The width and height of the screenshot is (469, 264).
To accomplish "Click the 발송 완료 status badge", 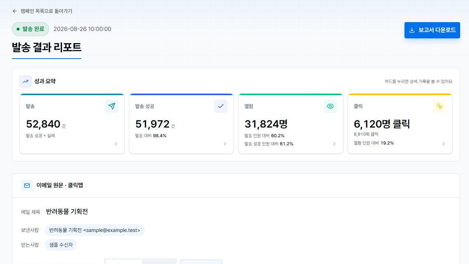I will click(x=30, y=29).
